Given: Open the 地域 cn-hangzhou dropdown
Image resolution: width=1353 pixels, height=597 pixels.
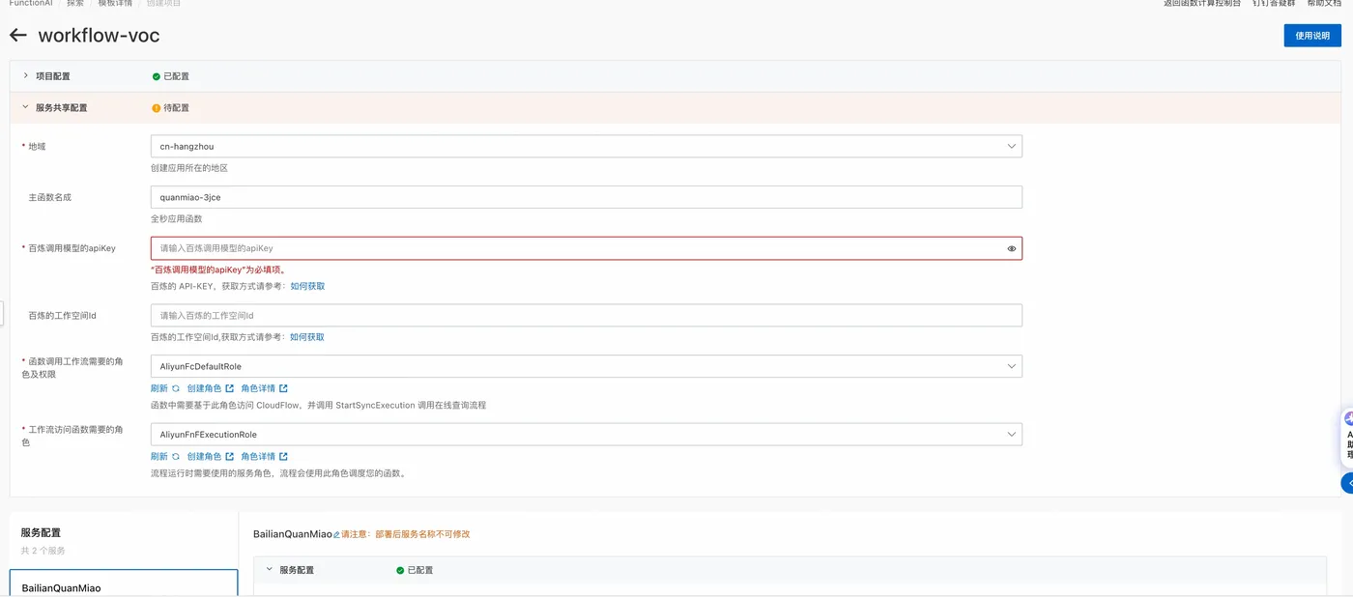Looking at the screenshot, I should pyautogui.click(x=587, y=147).
